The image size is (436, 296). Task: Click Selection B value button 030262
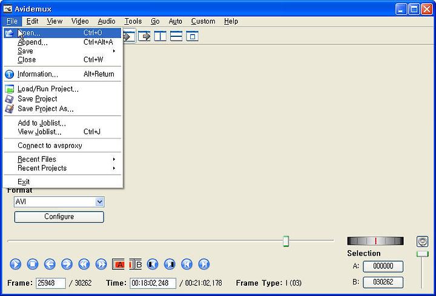tap(383, 282)
